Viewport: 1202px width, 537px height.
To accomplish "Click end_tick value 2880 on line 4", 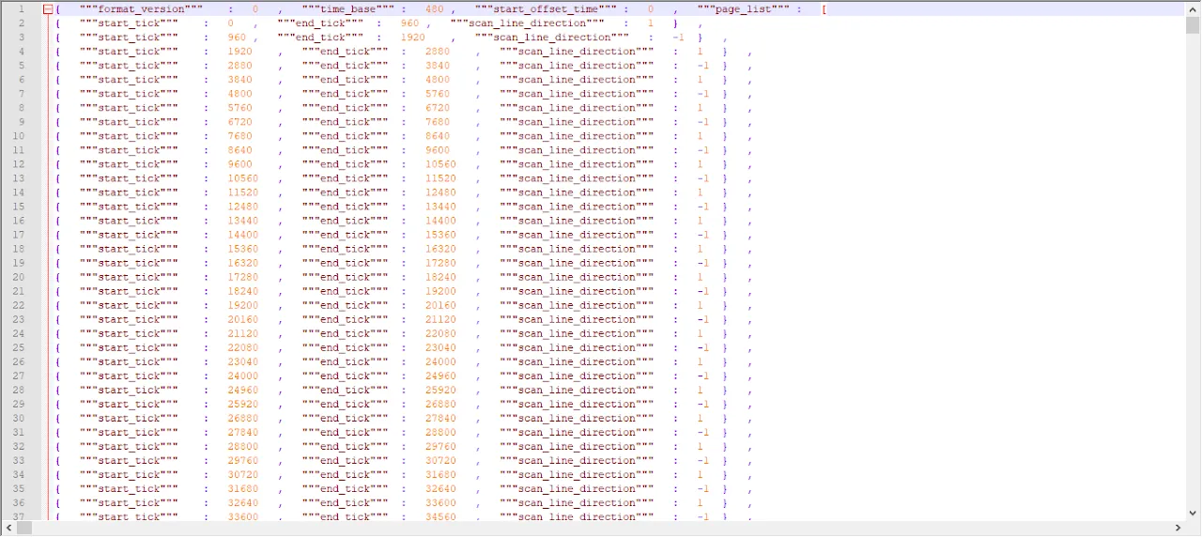I will 438,52.
